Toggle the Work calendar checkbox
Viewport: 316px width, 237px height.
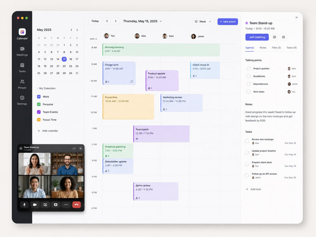39,97
